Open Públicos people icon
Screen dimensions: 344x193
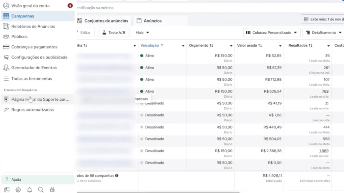[6, 36]
